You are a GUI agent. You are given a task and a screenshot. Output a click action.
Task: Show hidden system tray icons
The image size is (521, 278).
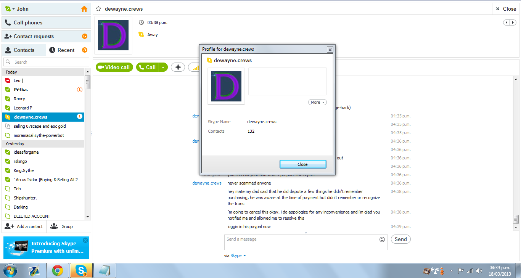point(452,271)
